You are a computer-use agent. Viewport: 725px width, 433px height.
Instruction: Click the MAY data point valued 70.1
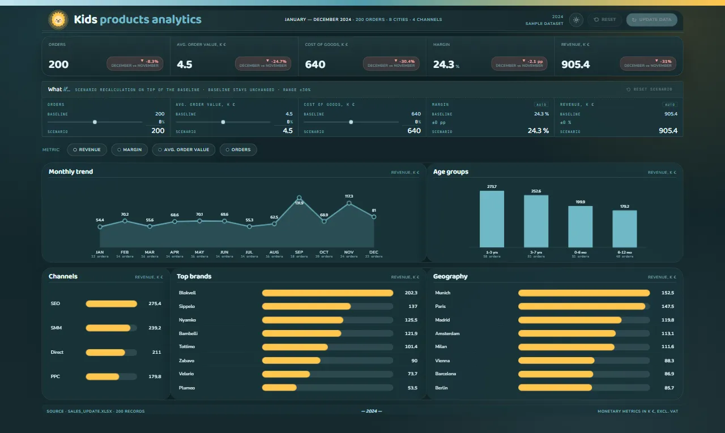(x=199, y=221)
